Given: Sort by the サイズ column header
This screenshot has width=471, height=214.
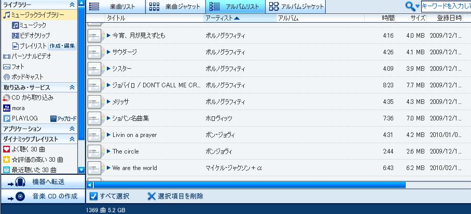Looking at the screenshot, I should 411,18.
